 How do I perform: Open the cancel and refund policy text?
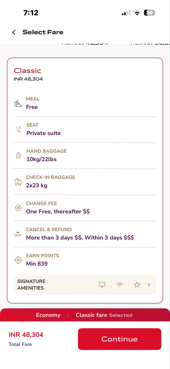80,238
